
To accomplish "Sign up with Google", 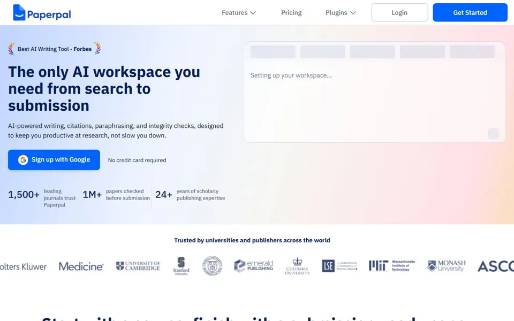I will pyautogui.click(x=54, y=160).
